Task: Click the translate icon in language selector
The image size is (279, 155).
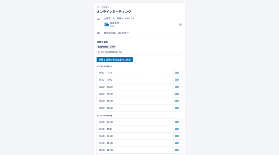Action: (99, 7)
